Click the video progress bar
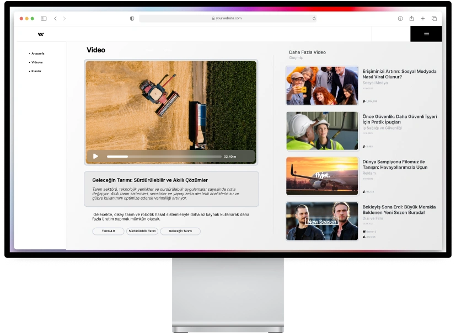Image resolution: width=456 pixels, height=333 pixels. (164, 157)
